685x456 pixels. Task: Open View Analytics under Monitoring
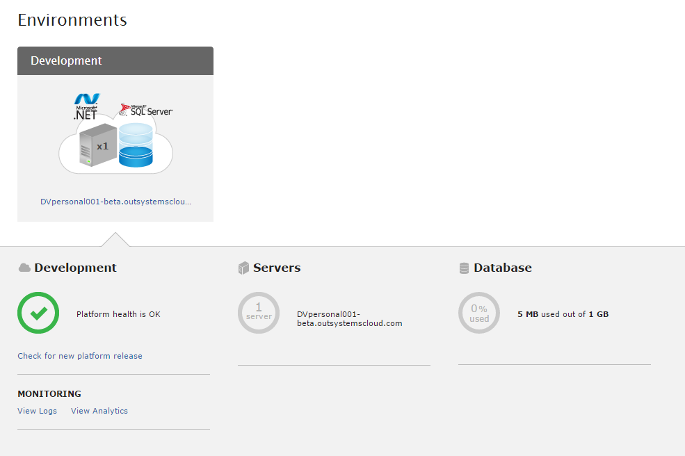click(99, 411)
